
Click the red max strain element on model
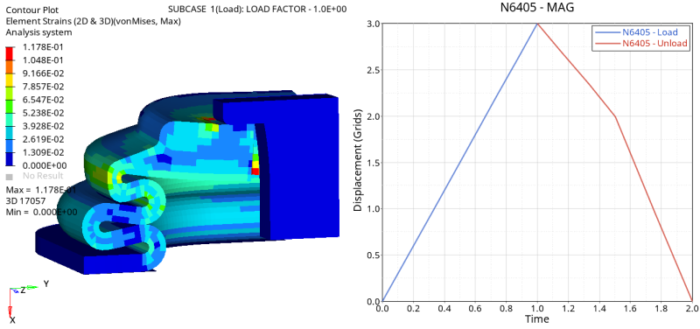click(255, 171)
